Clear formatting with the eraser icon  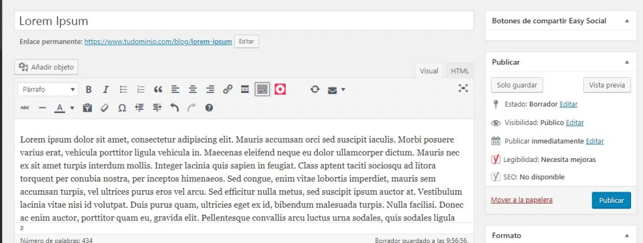pos(105,108)
